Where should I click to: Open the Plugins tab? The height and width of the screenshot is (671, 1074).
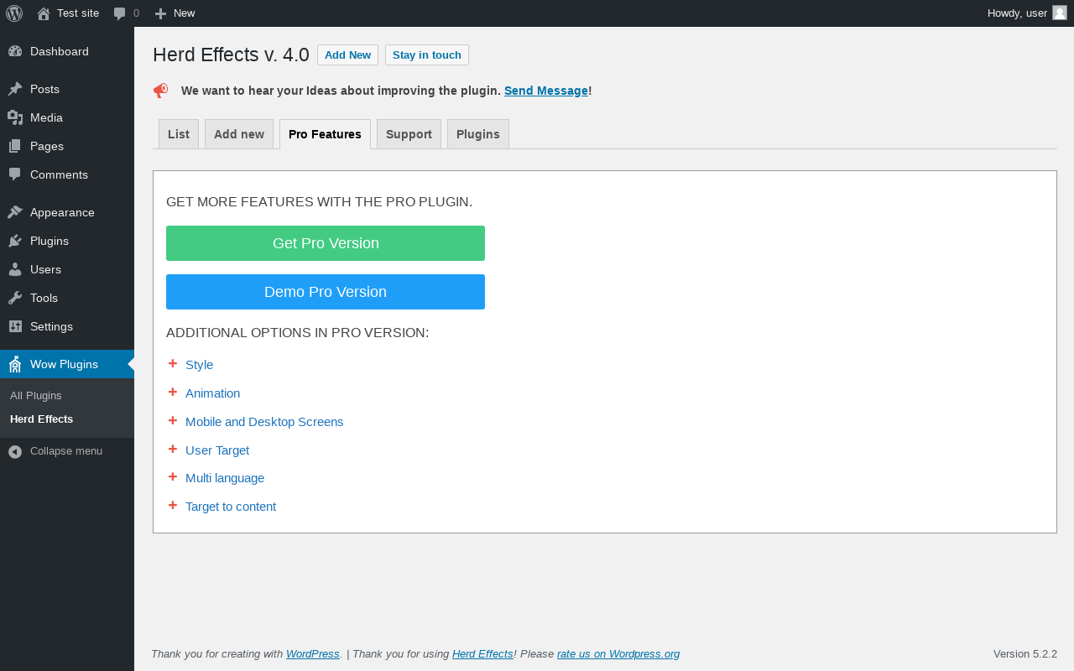pyautogui.click(x=478, y=134)
